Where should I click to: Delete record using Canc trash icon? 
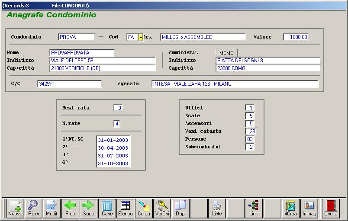click(x=107, y=208)
